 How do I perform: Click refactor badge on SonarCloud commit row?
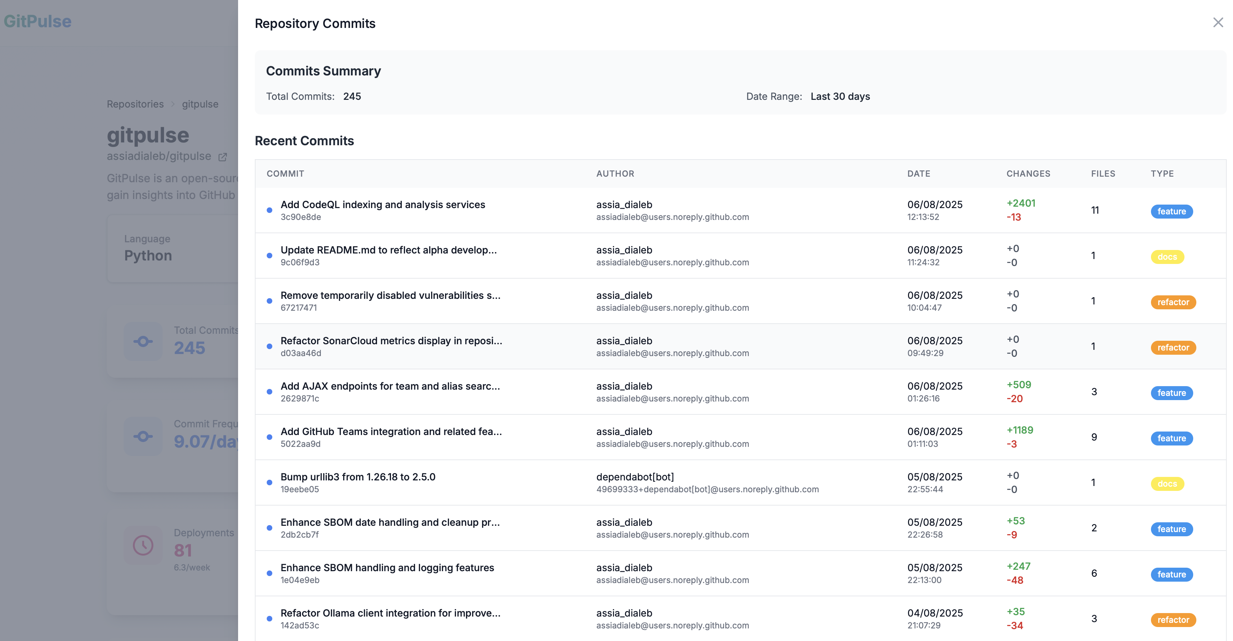[1173, 347]
